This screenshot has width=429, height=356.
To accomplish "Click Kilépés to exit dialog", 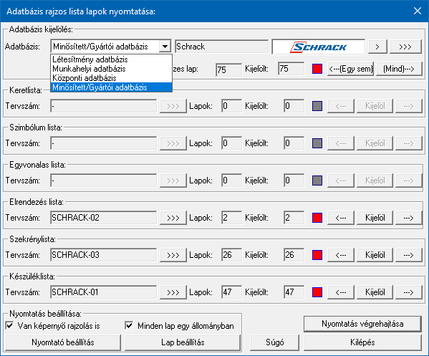I will [x=362, y=342].
